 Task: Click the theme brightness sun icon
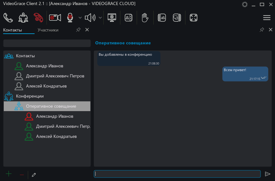245,4
